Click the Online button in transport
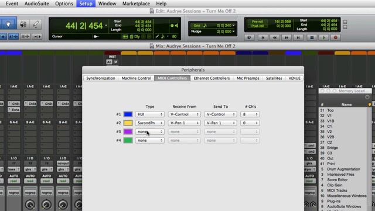This screenshot has height=211, width=375. click(249, 38)
